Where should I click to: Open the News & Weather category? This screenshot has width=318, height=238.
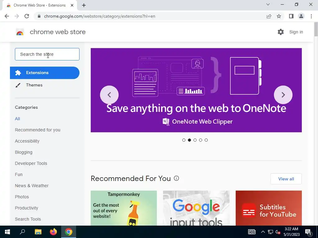(32, 186)
